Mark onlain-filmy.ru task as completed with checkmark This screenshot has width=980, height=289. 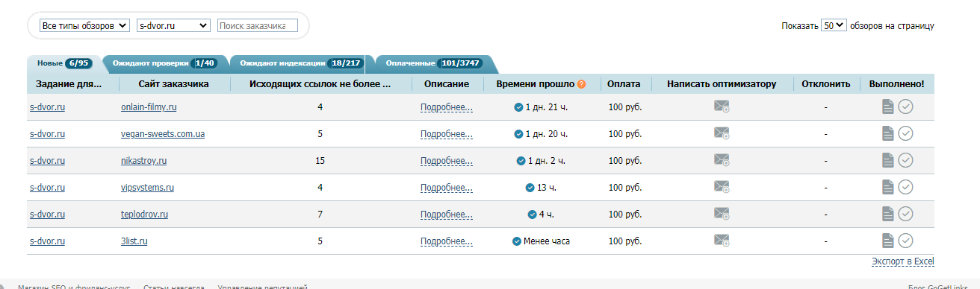tap(905, 107)
